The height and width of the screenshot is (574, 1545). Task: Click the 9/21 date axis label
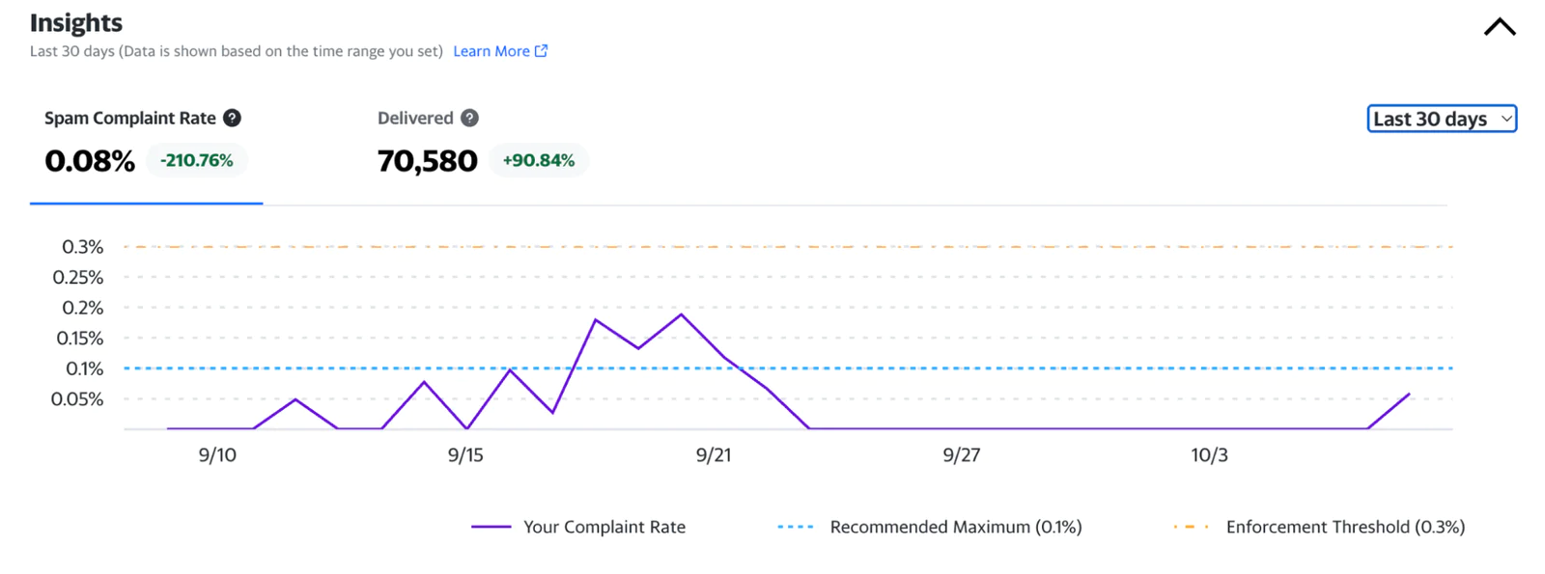pyautogui.click(x=714, y=455)
